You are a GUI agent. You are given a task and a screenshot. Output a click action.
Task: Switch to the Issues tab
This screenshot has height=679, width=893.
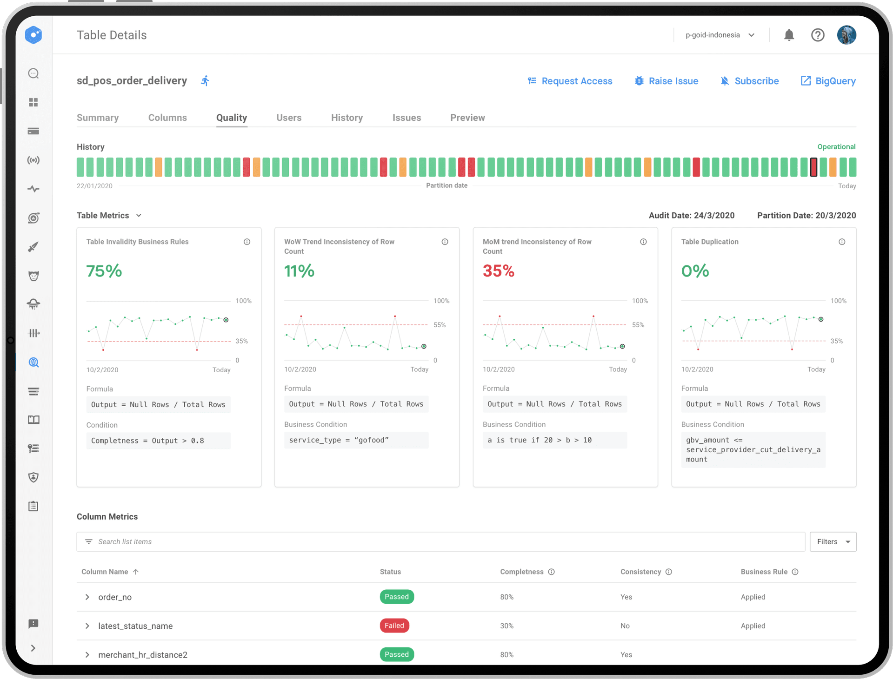pos(407,118)
